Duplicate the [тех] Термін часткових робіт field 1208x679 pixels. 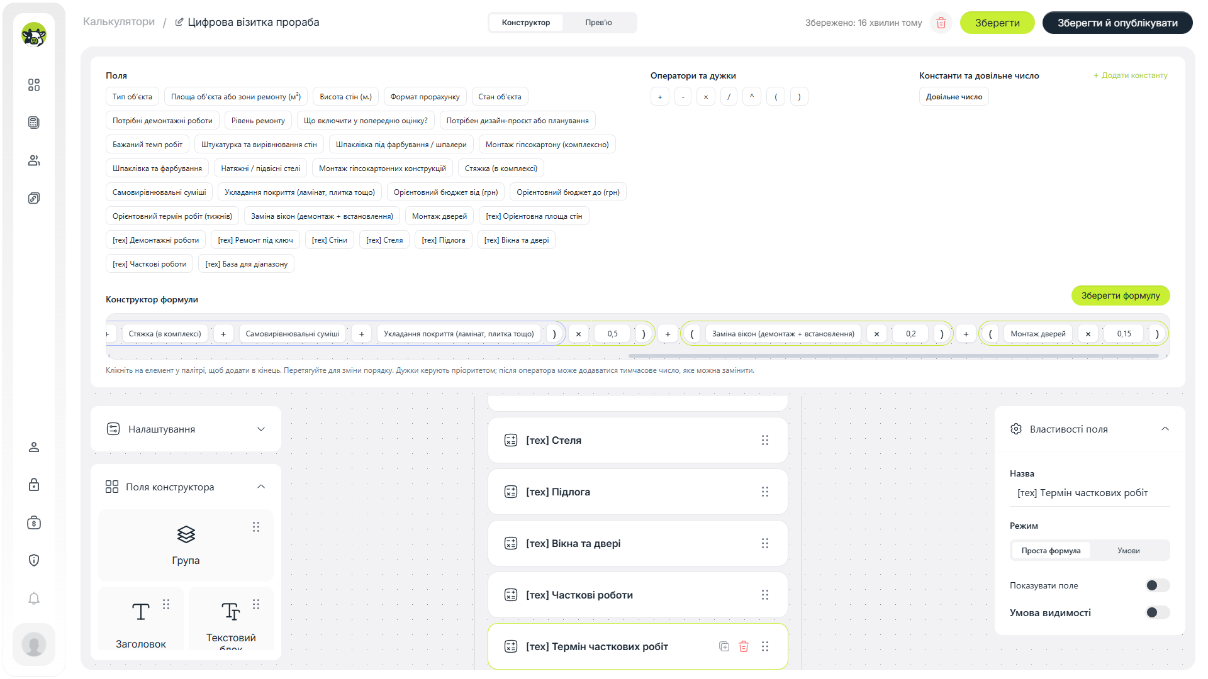[x=724, y=646]
